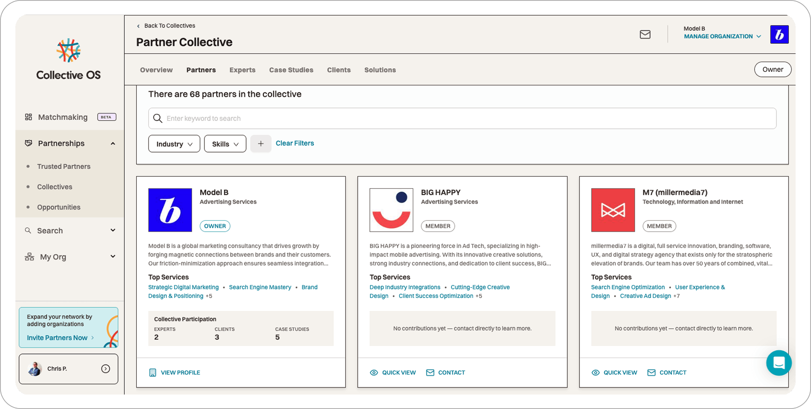Collapse the Partnerships sidebar section
The height and width of the screenshot is (409, 811).
113,143
